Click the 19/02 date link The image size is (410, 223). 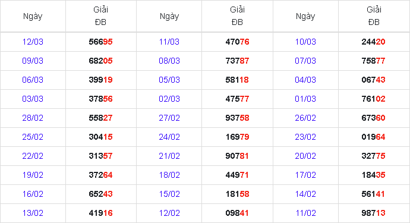click(x=33, y=175)
